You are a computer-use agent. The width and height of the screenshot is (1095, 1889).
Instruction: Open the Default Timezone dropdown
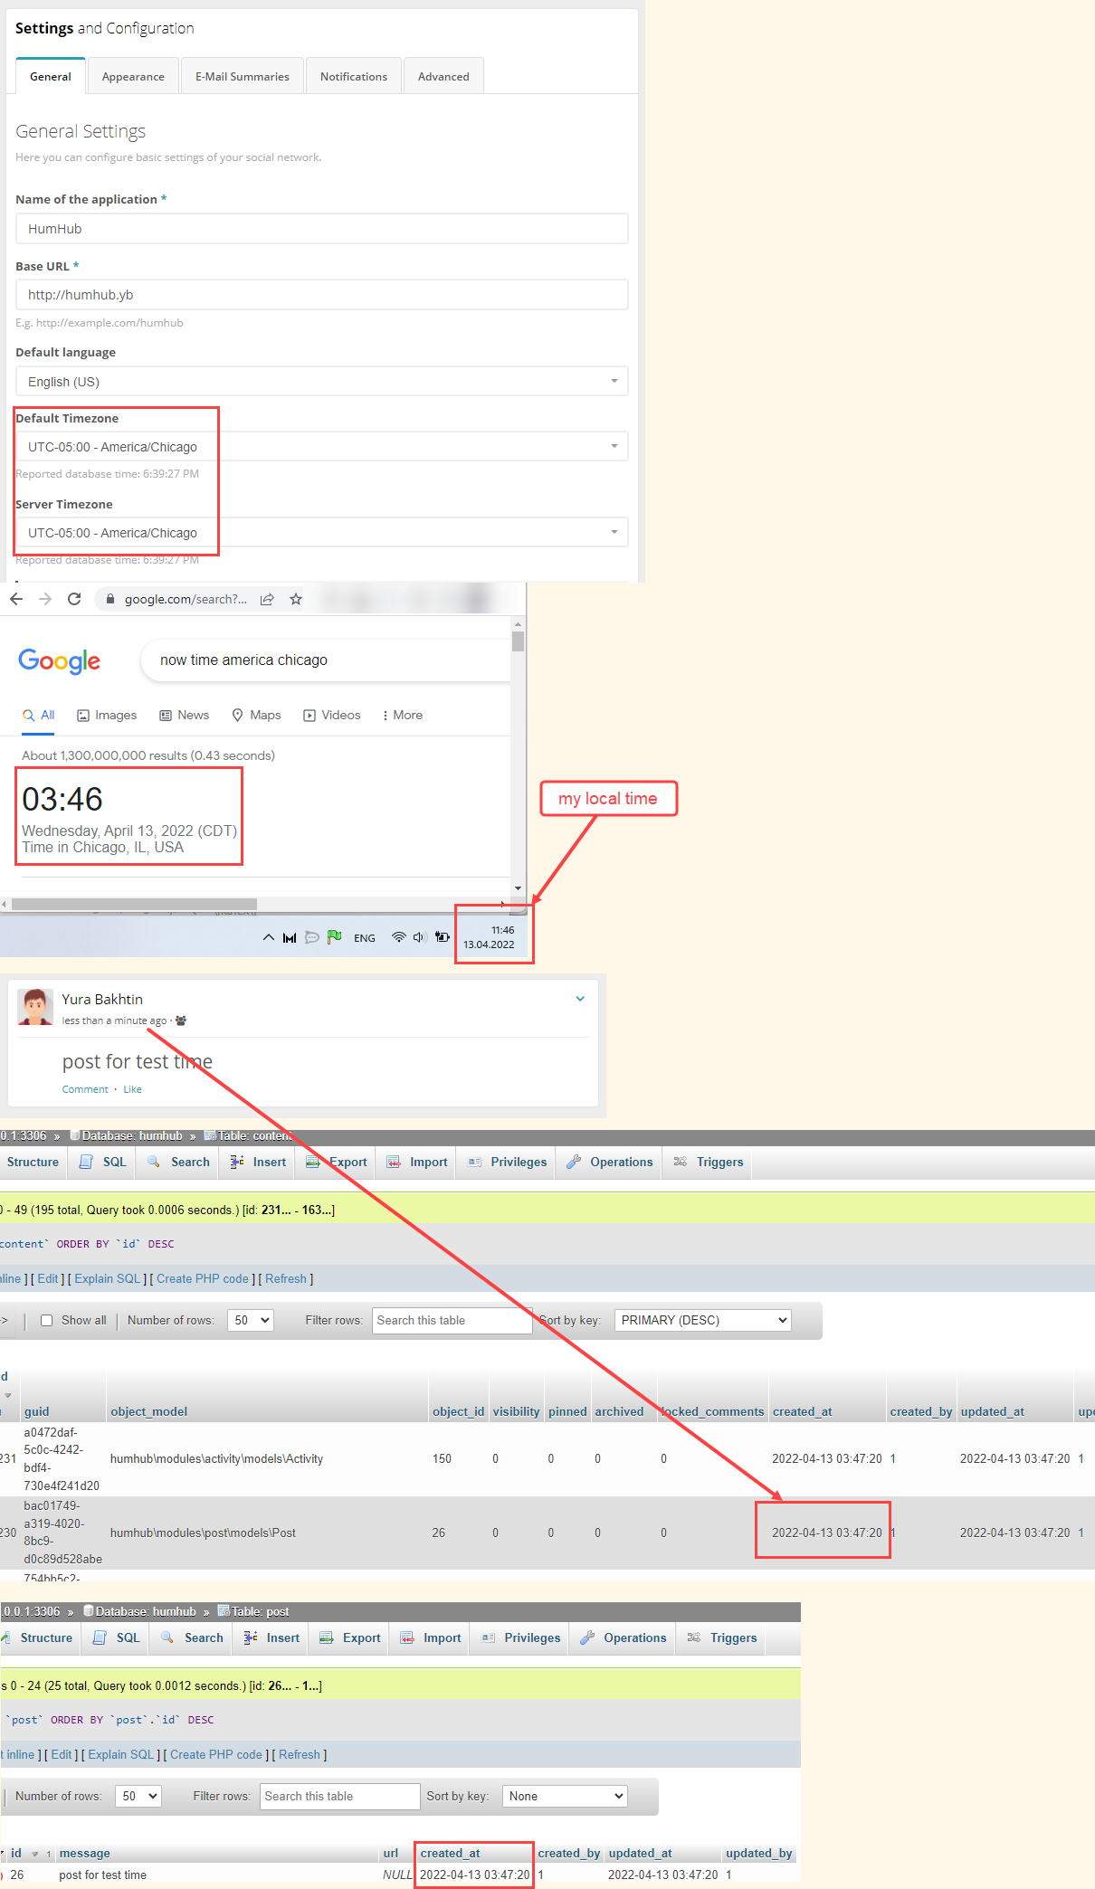tap(321, 447)
